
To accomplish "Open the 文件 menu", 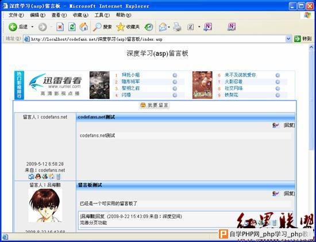I will (16, 15).
